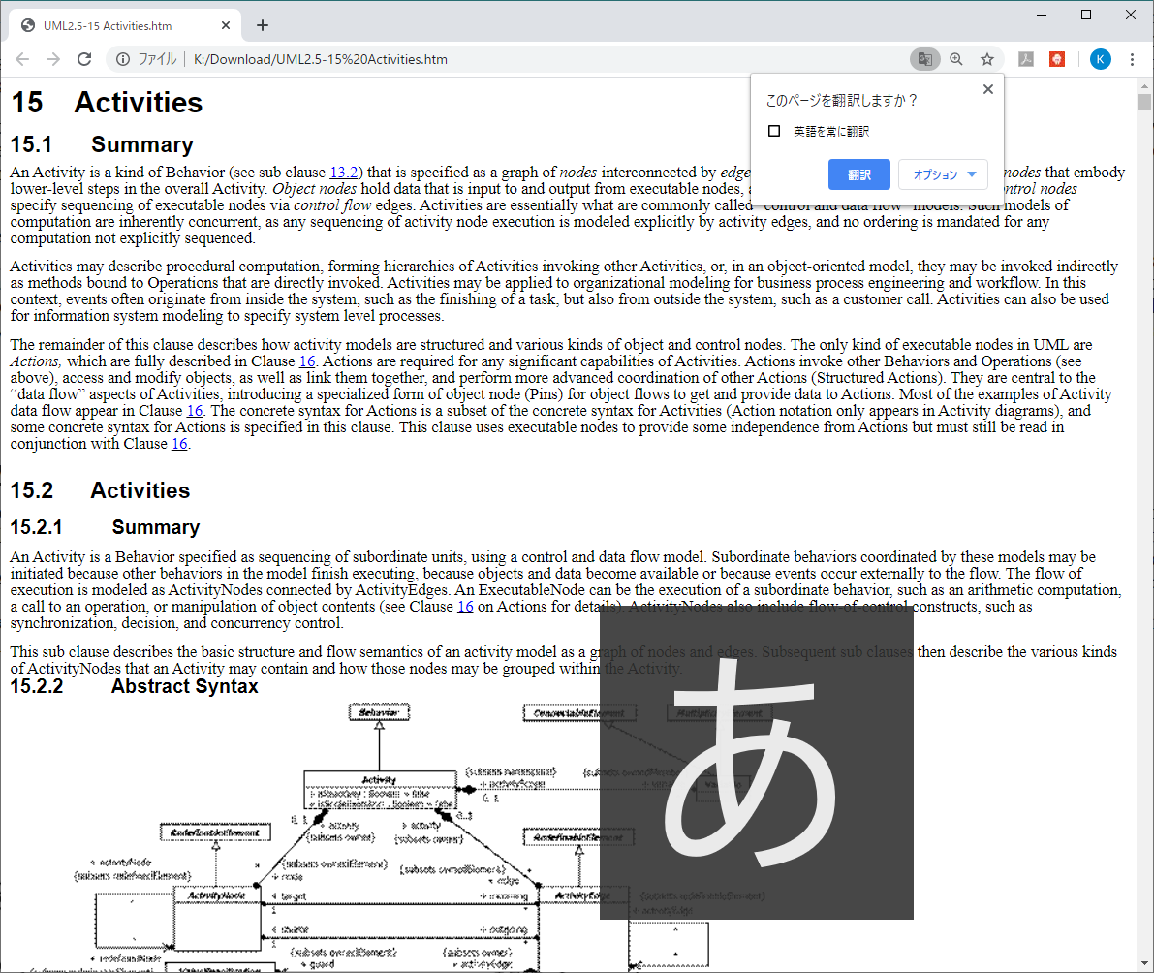Open the PDF extension icon
The height and width of the screenshot is (973, 1154).
[1026, 60]
